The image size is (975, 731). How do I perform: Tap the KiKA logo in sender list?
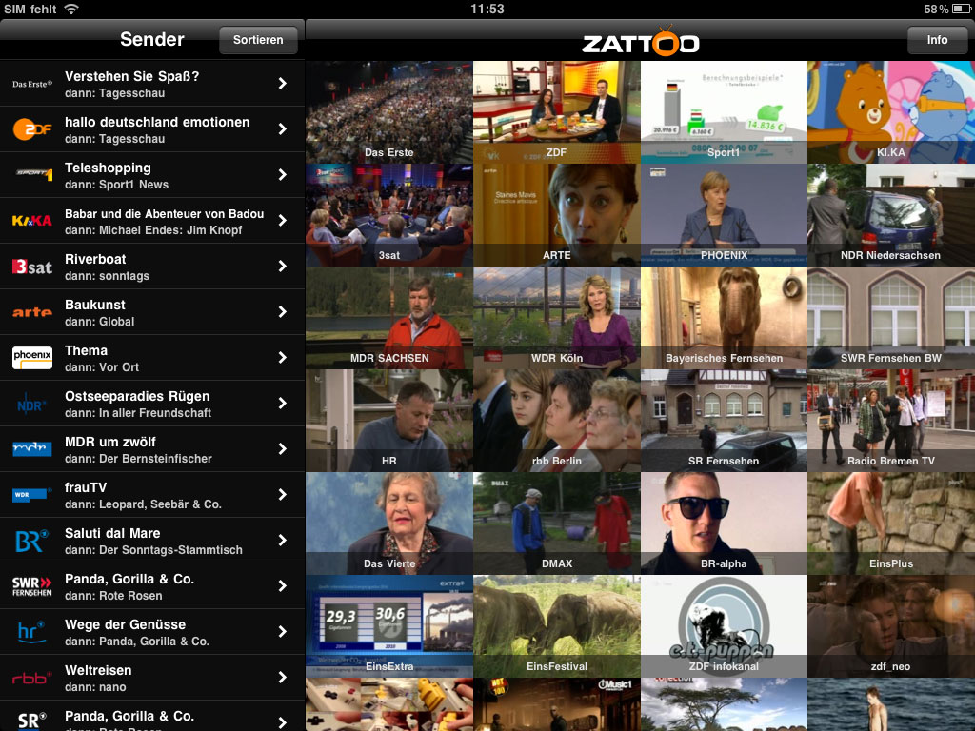point(31,221)
